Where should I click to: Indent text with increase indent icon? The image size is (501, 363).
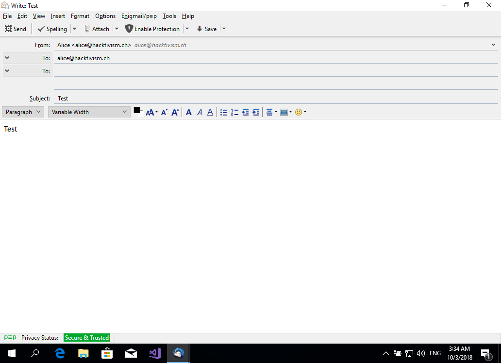pos(256,112)
